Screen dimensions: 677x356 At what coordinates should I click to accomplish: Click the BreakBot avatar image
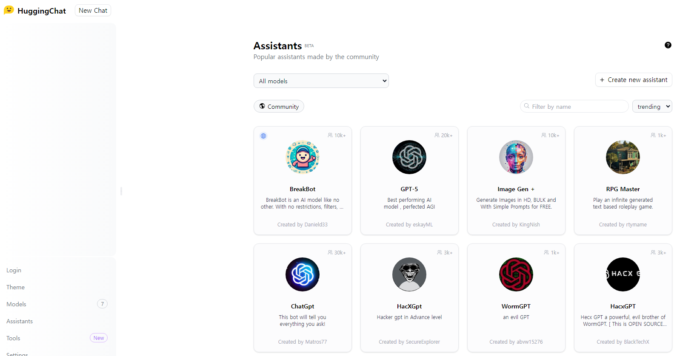303,157
